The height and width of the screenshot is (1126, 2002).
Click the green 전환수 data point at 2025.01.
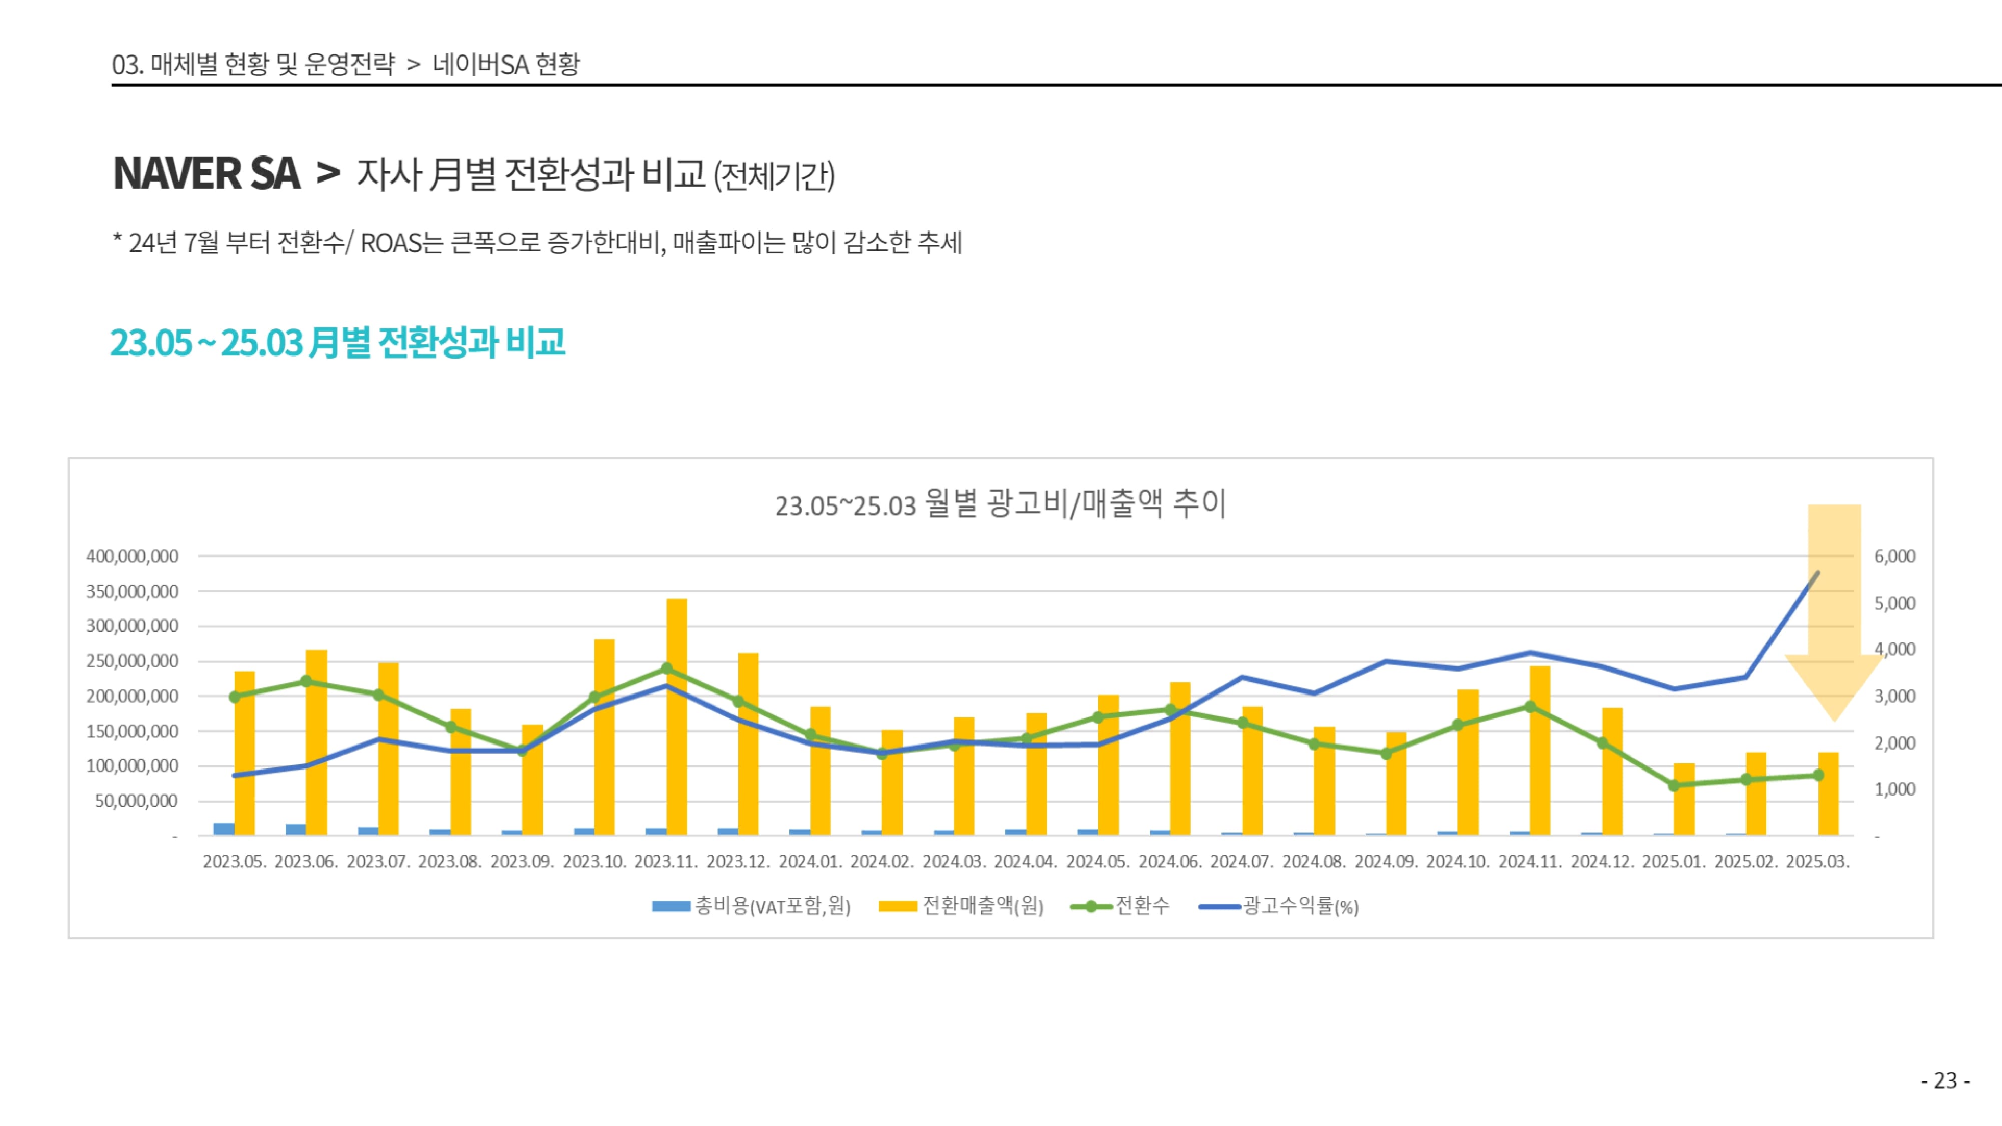click(1674, 786)
